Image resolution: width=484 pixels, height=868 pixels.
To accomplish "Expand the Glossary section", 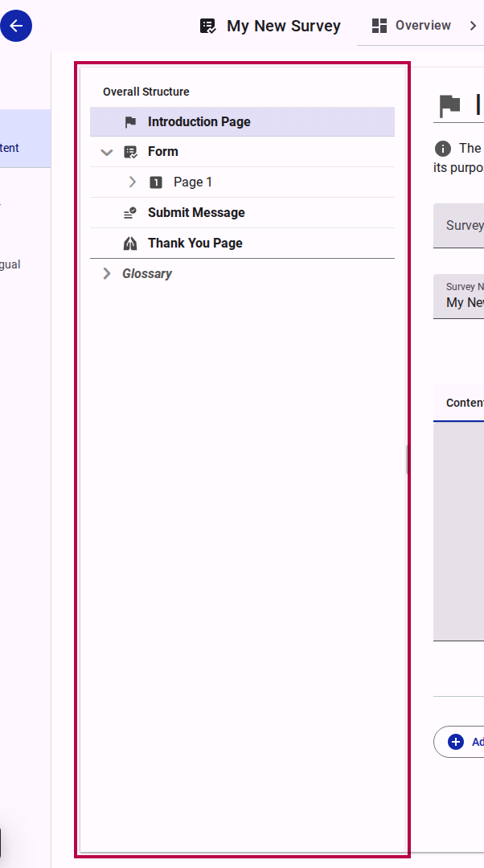I will pyautogui.click(x=107, y=273).
